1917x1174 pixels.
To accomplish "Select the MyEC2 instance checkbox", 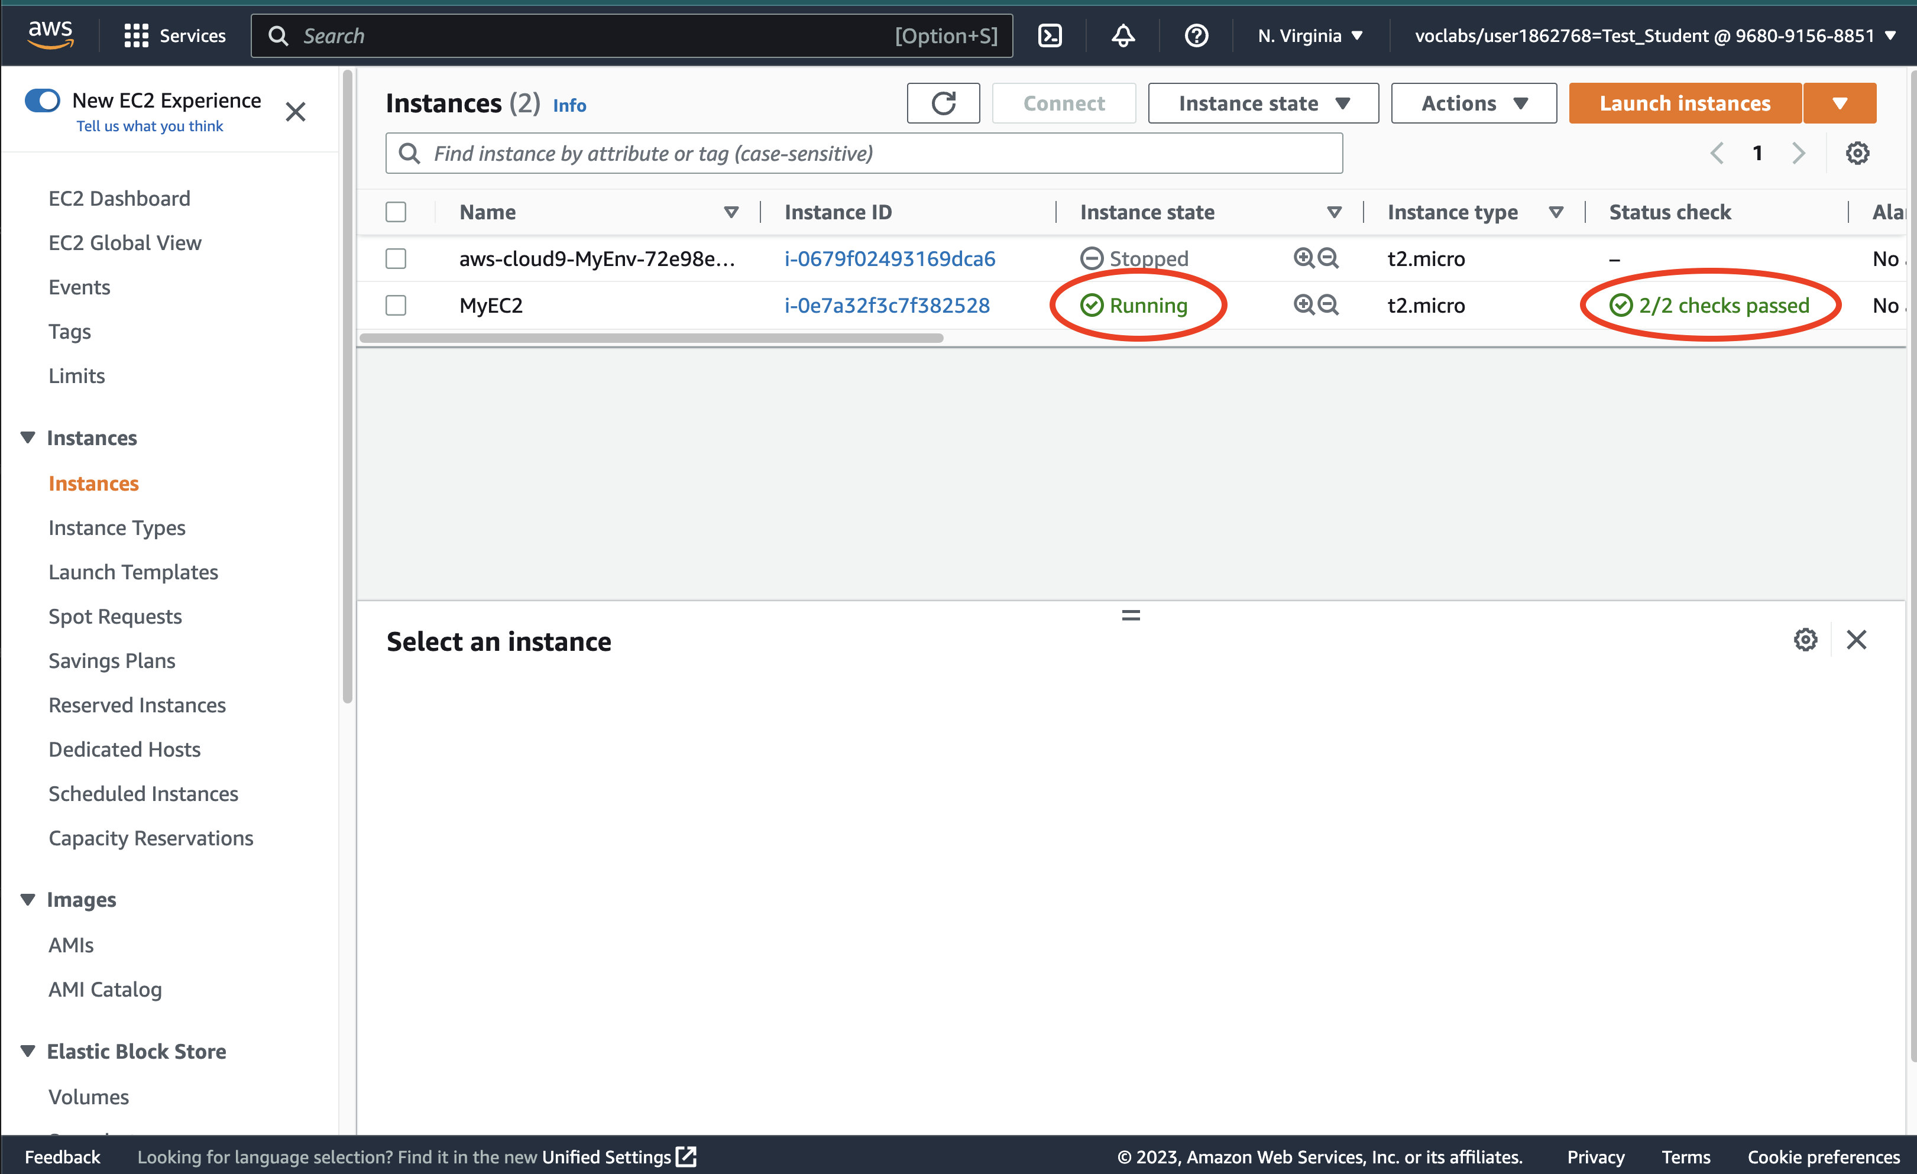I will point(395,305).
